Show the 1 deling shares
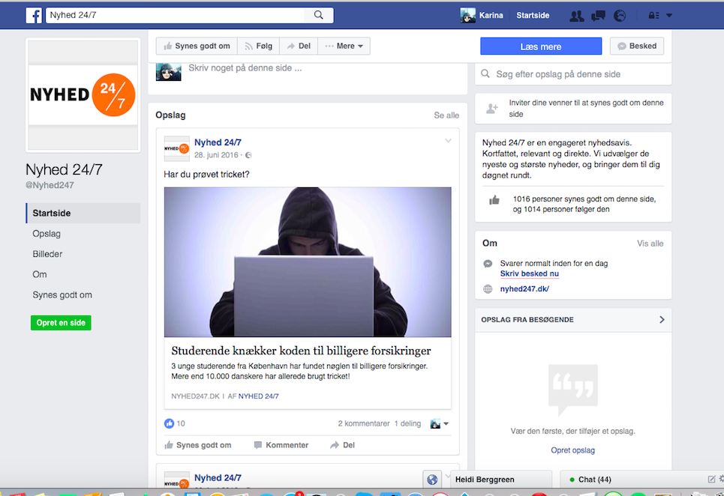This screenshot has width=724, height=496. tap(407, 423)
